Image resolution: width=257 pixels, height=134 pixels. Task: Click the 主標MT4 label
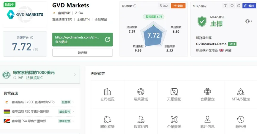point(83,20)
